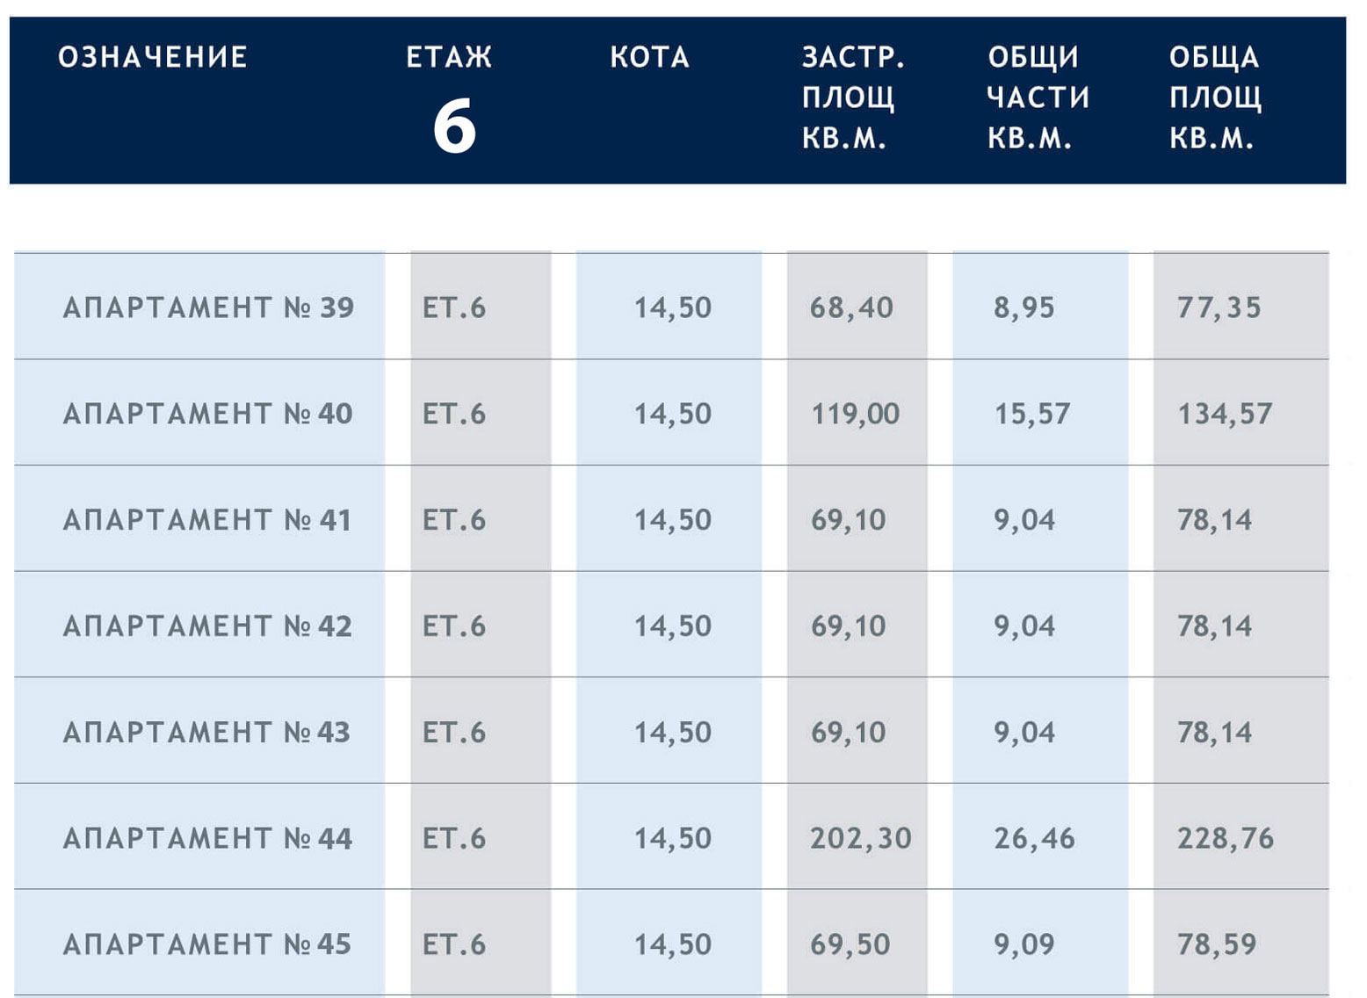Select the АПАРТАМЕНТ № 39 row label

[x=208, y=307]
